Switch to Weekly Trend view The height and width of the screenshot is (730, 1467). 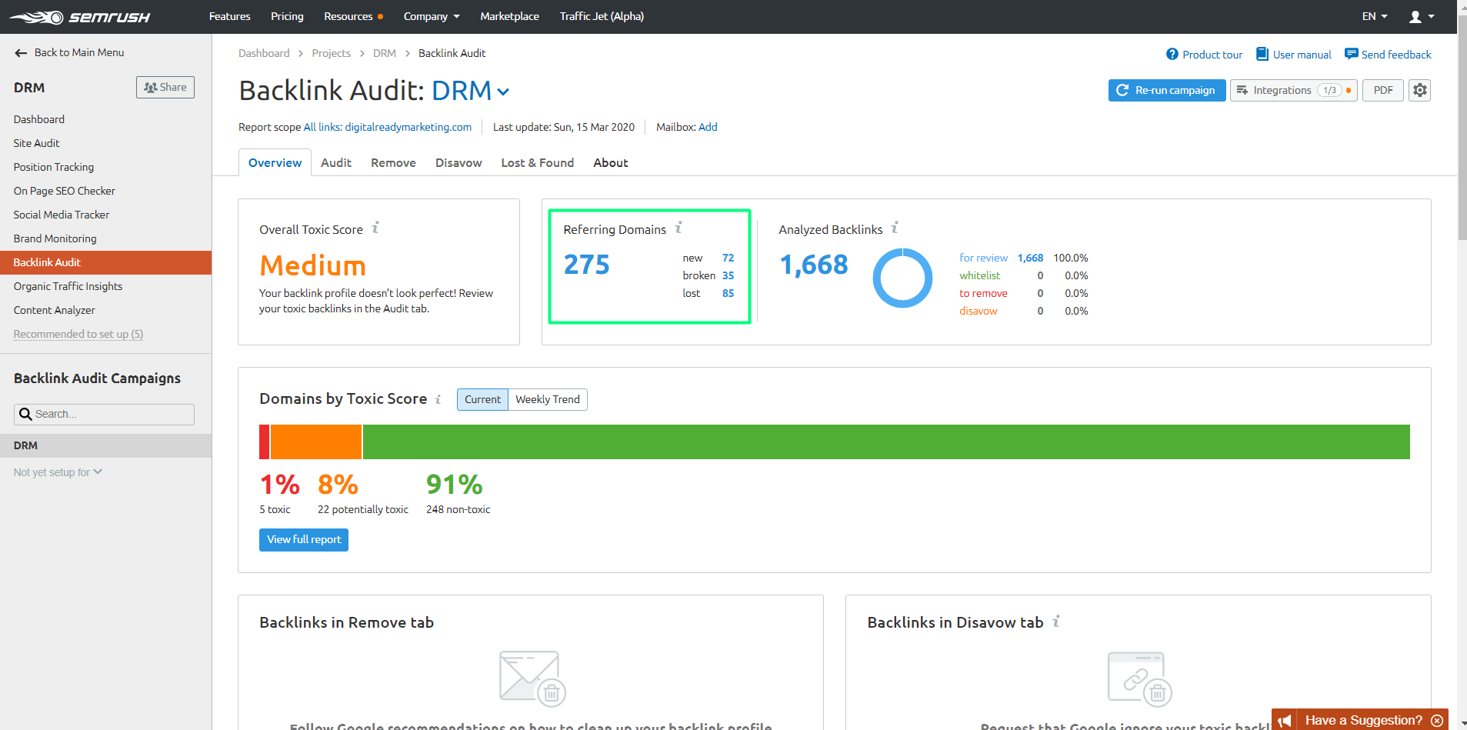click(547, 399)
